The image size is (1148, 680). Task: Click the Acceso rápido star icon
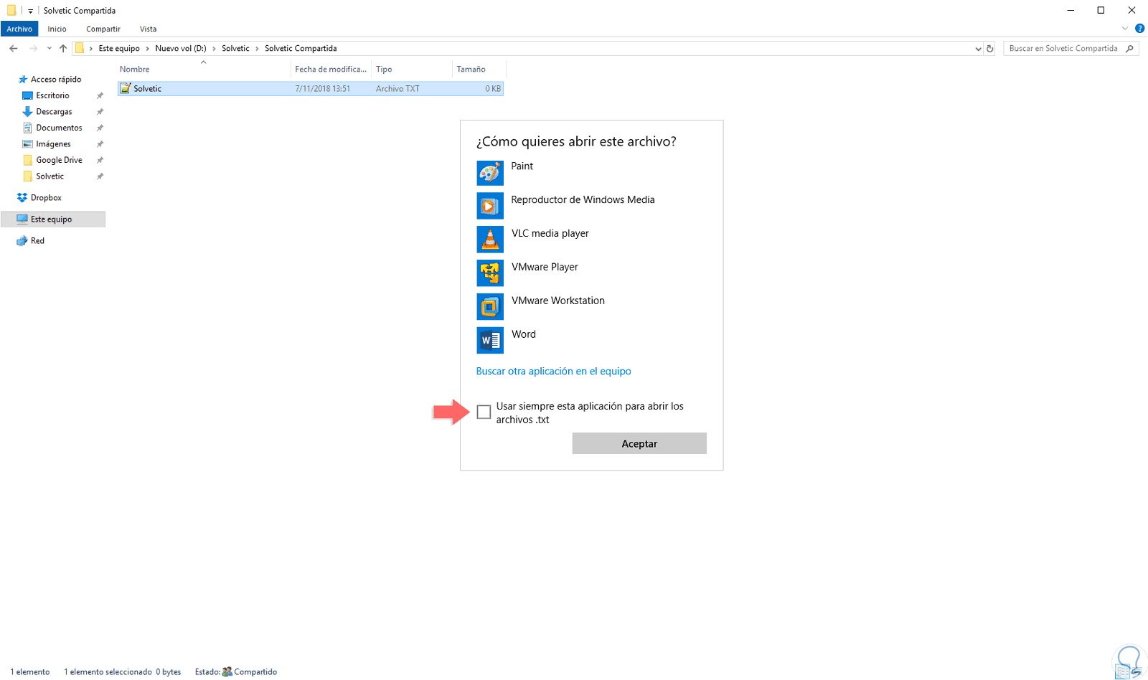(23, 80)
